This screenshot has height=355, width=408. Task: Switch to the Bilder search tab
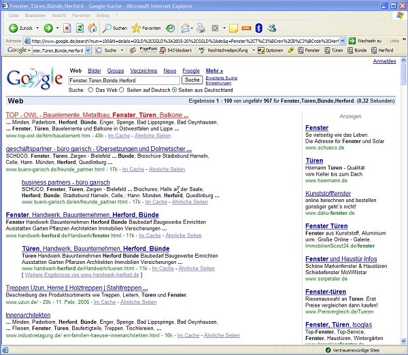click(x=95, y=70)
